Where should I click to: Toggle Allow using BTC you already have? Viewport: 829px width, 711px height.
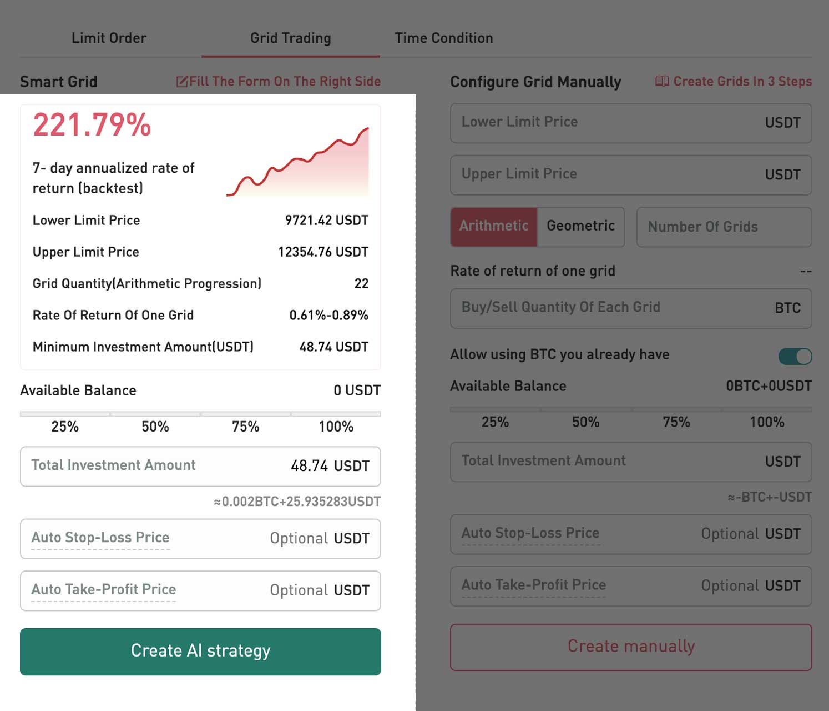[795, 356]
